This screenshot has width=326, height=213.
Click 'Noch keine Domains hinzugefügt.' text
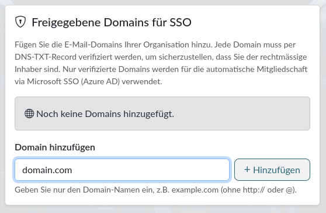coord(105,114)
